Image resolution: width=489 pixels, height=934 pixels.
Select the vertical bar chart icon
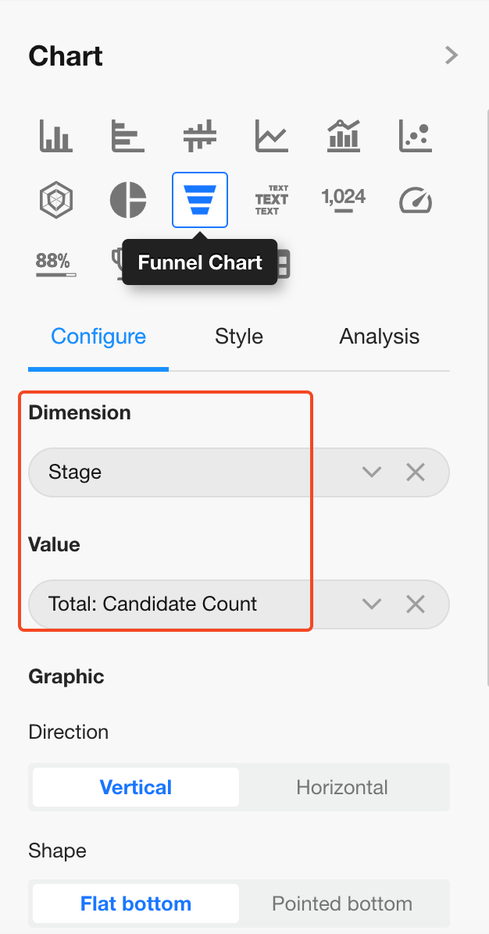coord(56,137)
